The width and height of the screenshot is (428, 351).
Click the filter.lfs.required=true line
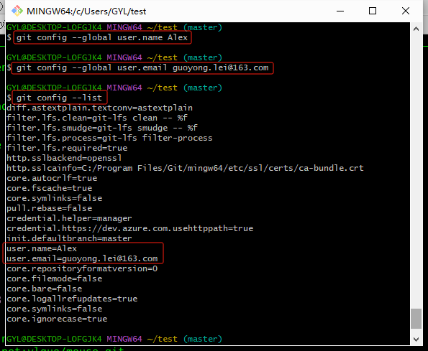click(67, 148)
